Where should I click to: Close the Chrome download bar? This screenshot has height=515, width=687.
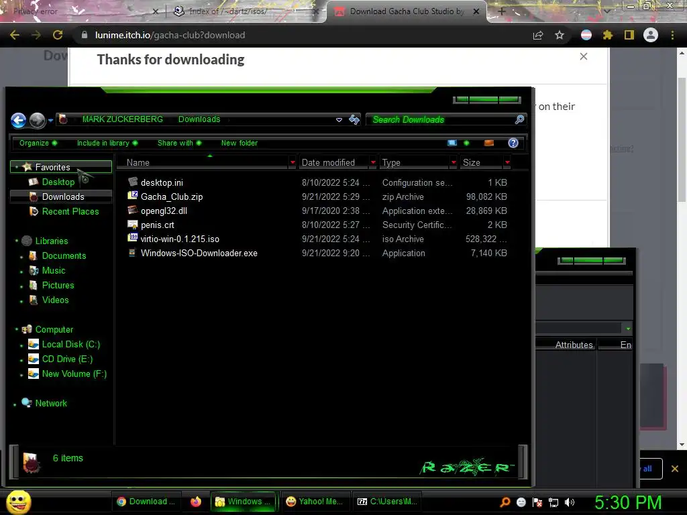click(x=675, y=469)
